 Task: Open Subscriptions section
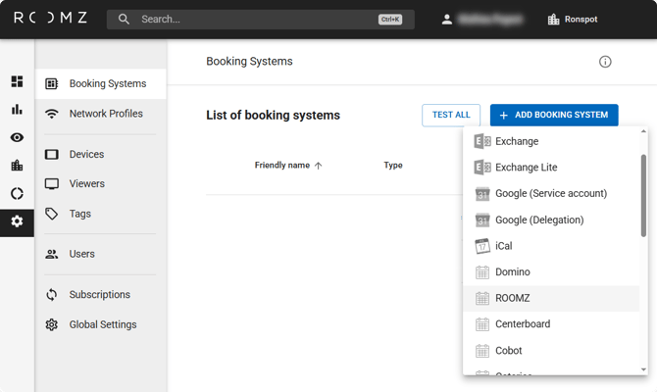(x=101, y=294)
